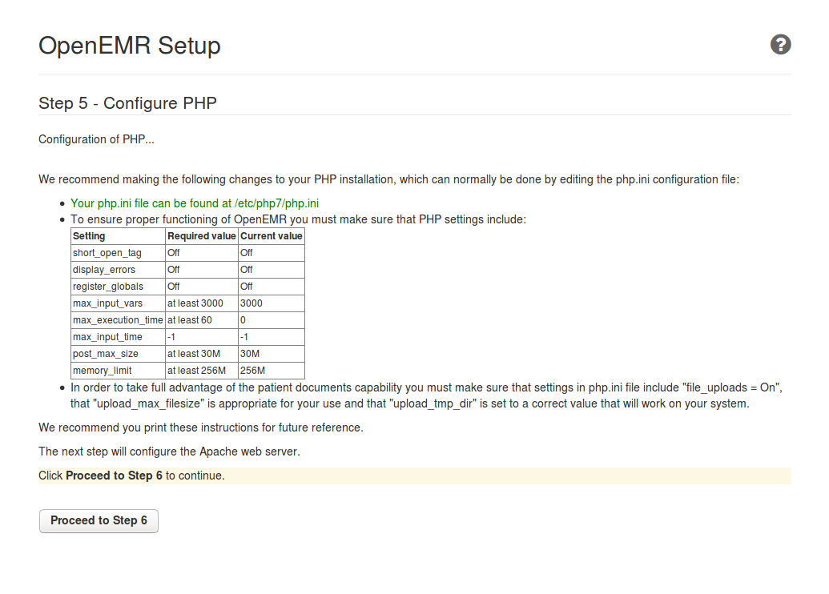Click the register_globals setting cell
The height and width of the screenshot is (594, 829).
pyautogui.click(x=108, y=287)
